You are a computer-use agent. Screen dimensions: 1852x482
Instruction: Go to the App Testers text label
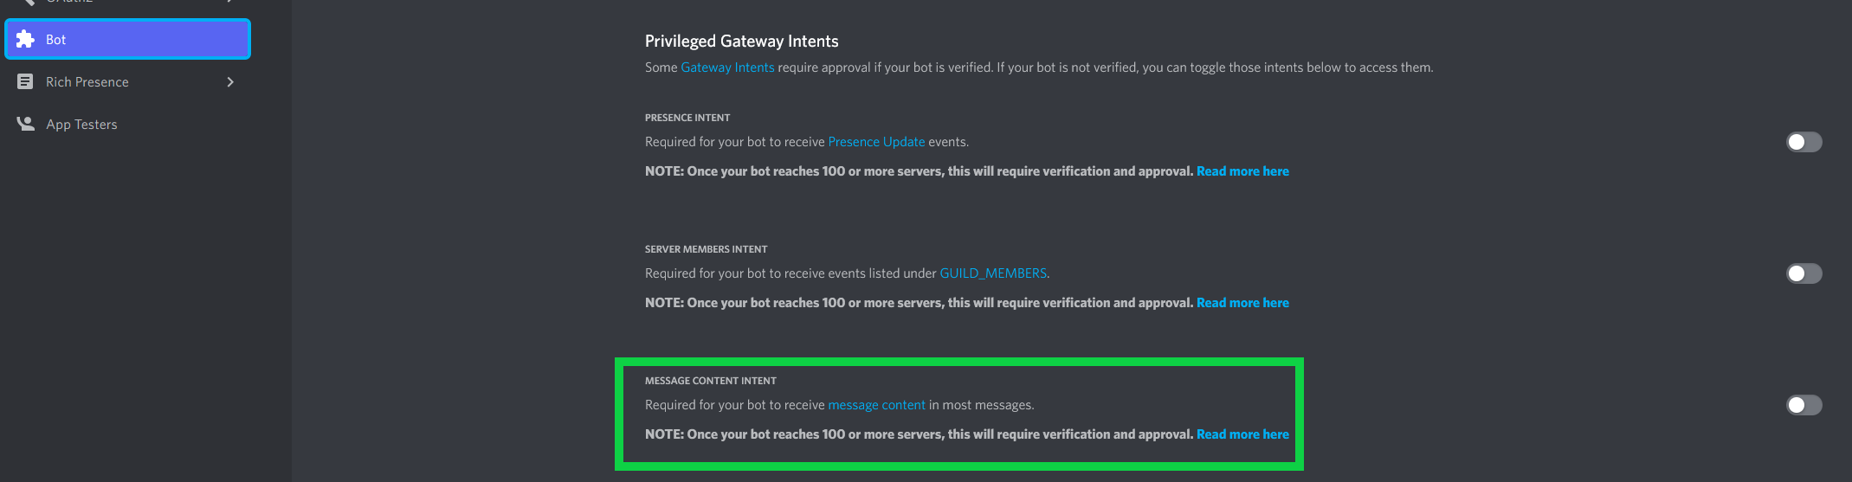(x=81, y=125)
